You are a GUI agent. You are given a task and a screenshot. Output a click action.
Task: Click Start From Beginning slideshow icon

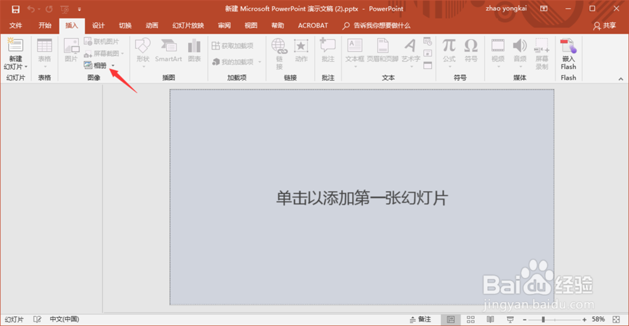coord(65,9)
